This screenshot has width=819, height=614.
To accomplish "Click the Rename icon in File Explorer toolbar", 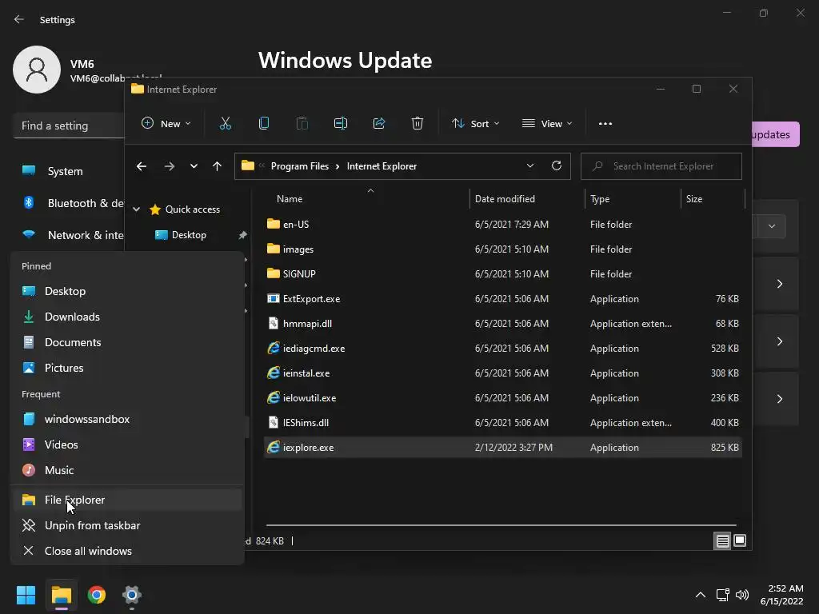I will (x=341, y=124).
